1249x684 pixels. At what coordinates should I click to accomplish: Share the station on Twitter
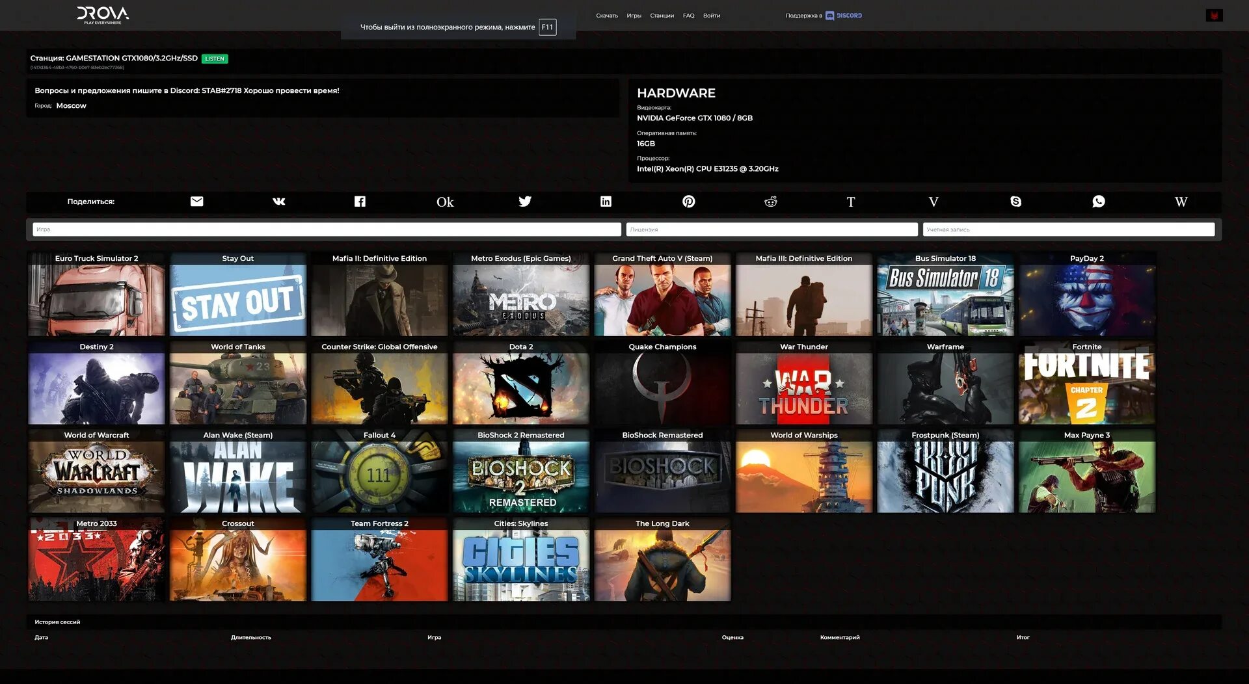point(525,202)
